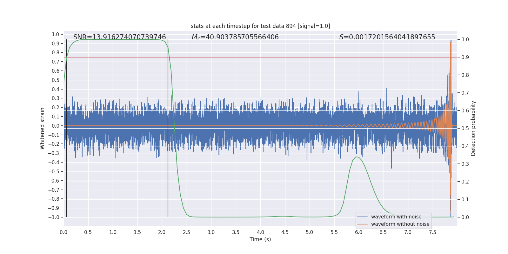Select the "SNR=13.916274070739746" annotation
Image resolution: width=508 pixels, height=254 pixels.
click(x=120, y=37)
